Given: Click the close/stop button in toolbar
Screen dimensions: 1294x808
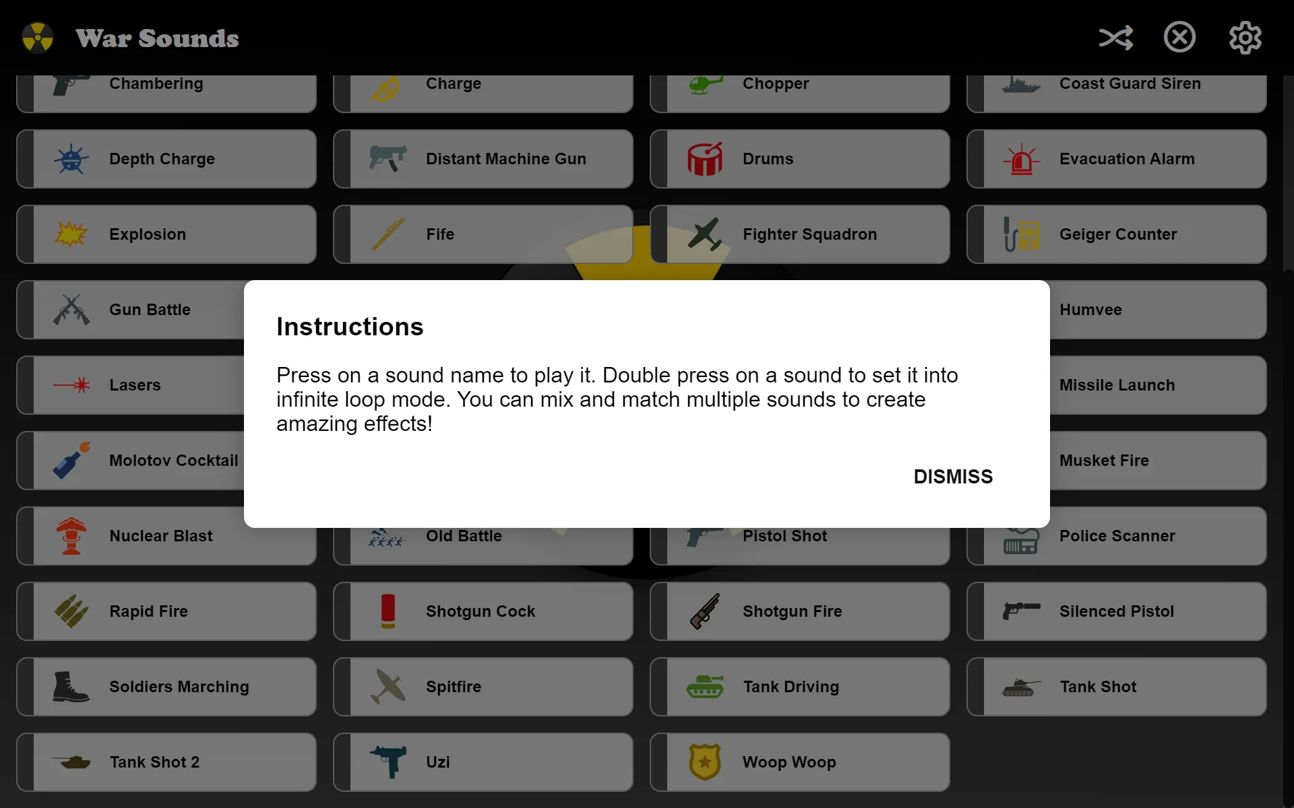Looking at the screenshot, I should pyautogui.click(x=1179, y=37).
